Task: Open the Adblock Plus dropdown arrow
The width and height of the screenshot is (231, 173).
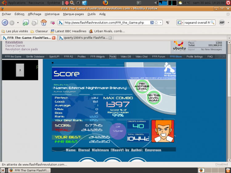Action: coord(228,23)
